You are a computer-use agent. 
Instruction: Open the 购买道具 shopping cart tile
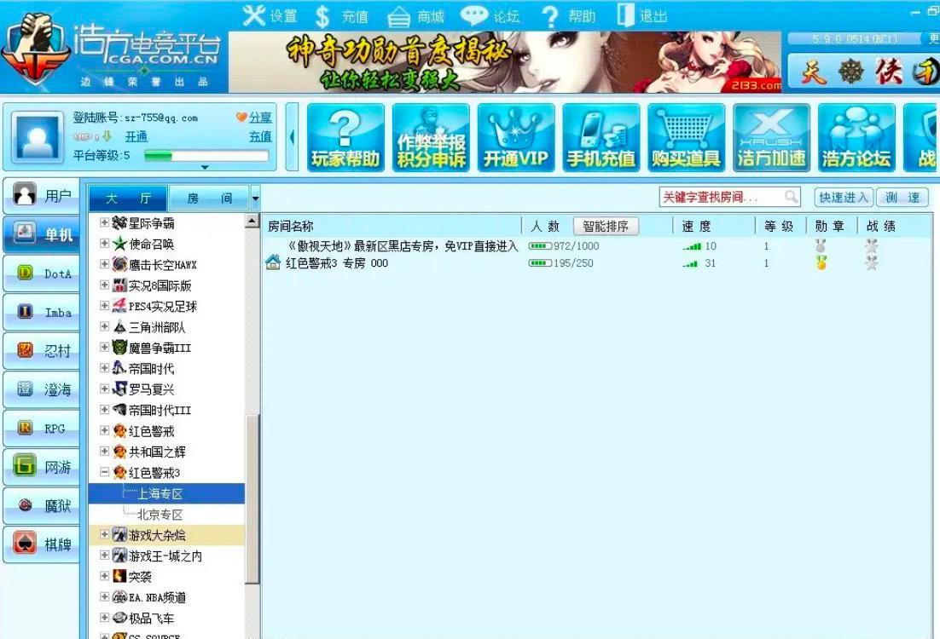(687, 138)
